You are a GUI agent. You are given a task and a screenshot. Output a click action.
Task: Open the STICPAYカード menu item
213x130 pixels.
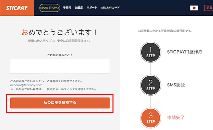click(x=110, y=8)
